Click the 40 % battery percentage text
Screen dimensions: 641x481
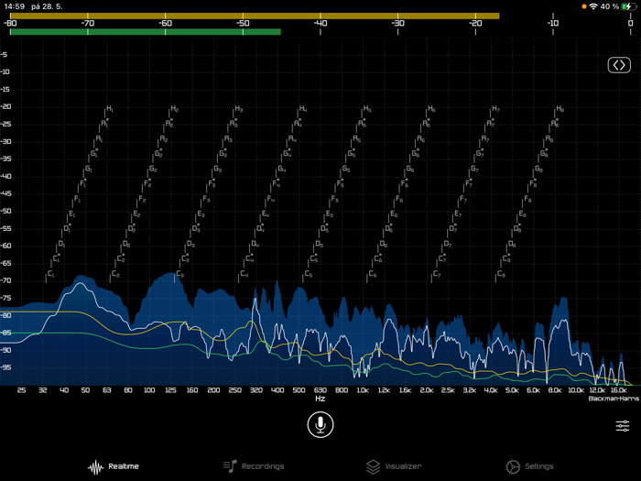click(x=610, y=6)
